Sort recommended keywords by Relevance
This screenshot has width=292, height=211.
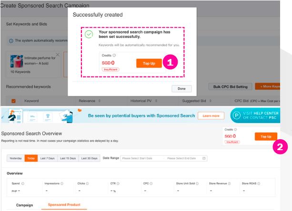pyautogui.click(x=100, y=101)
